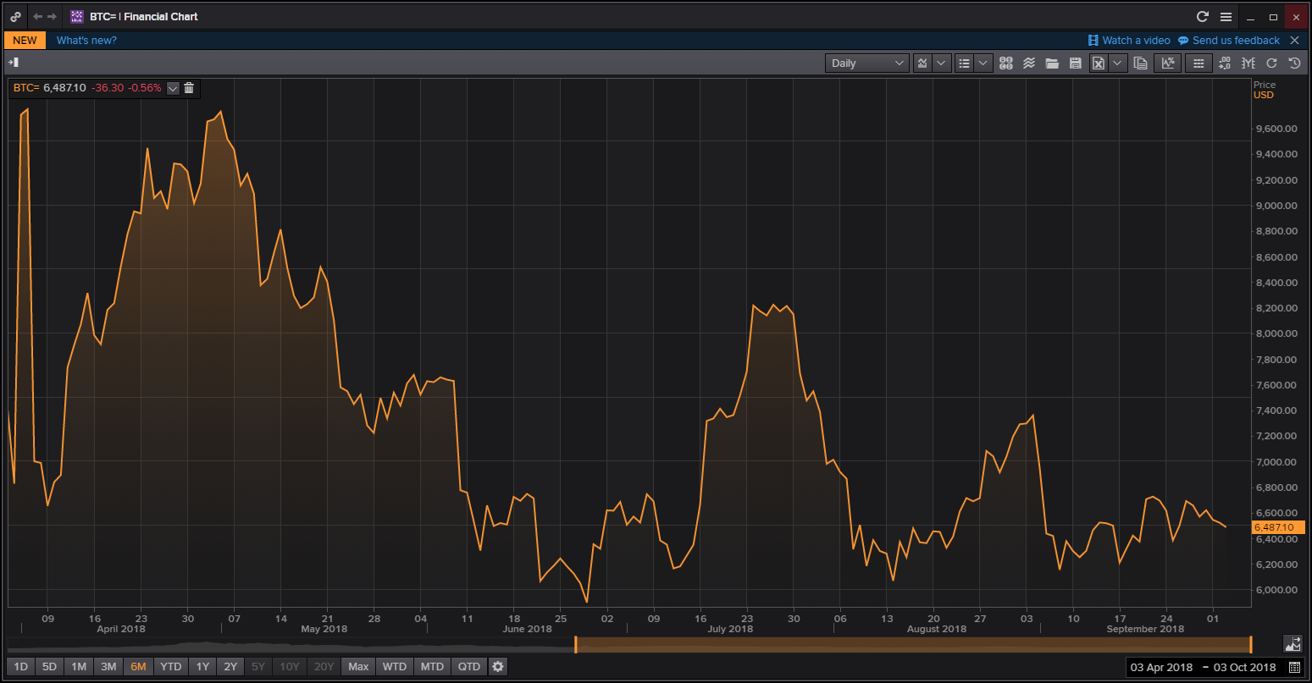The width and height of the screenshot is (1312, 683).
Task: Click the history clock icon in toolbar
Action: [1294, 63]
